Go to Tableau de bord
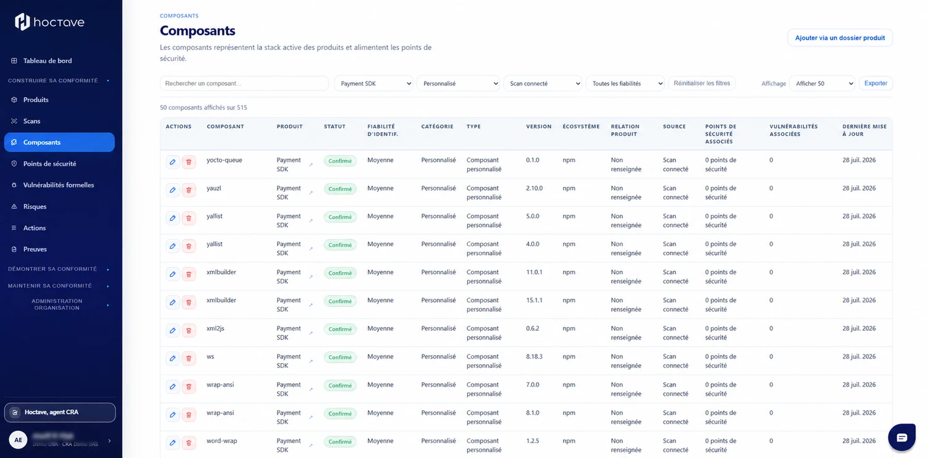Image resolution: width=927 pixels, height=458 pixels. tap(59, 60)
